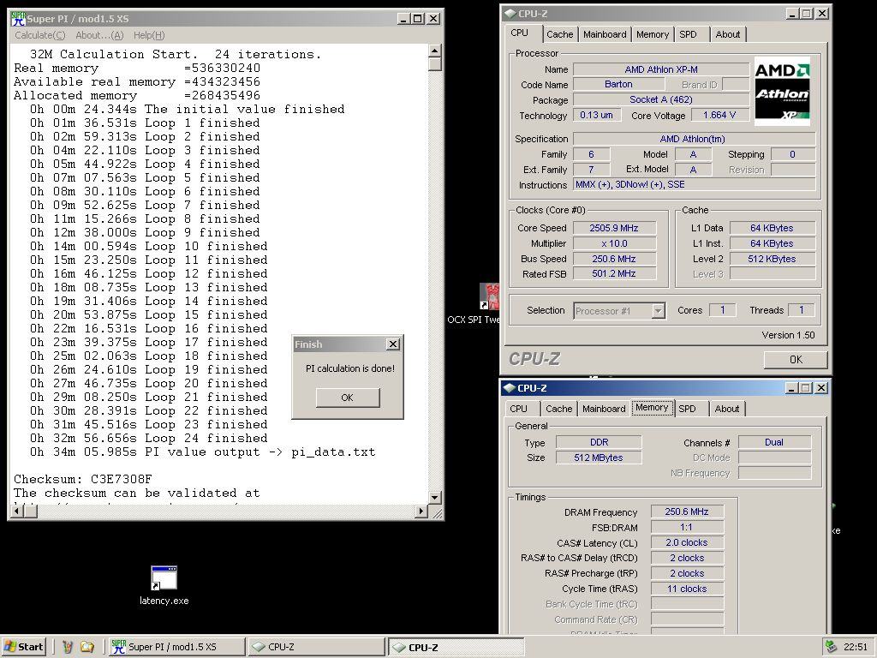Screen dimensions: 877x658
Task: Select the About tab in the lower CPU-Z window
Action: (x=727, y=409)
